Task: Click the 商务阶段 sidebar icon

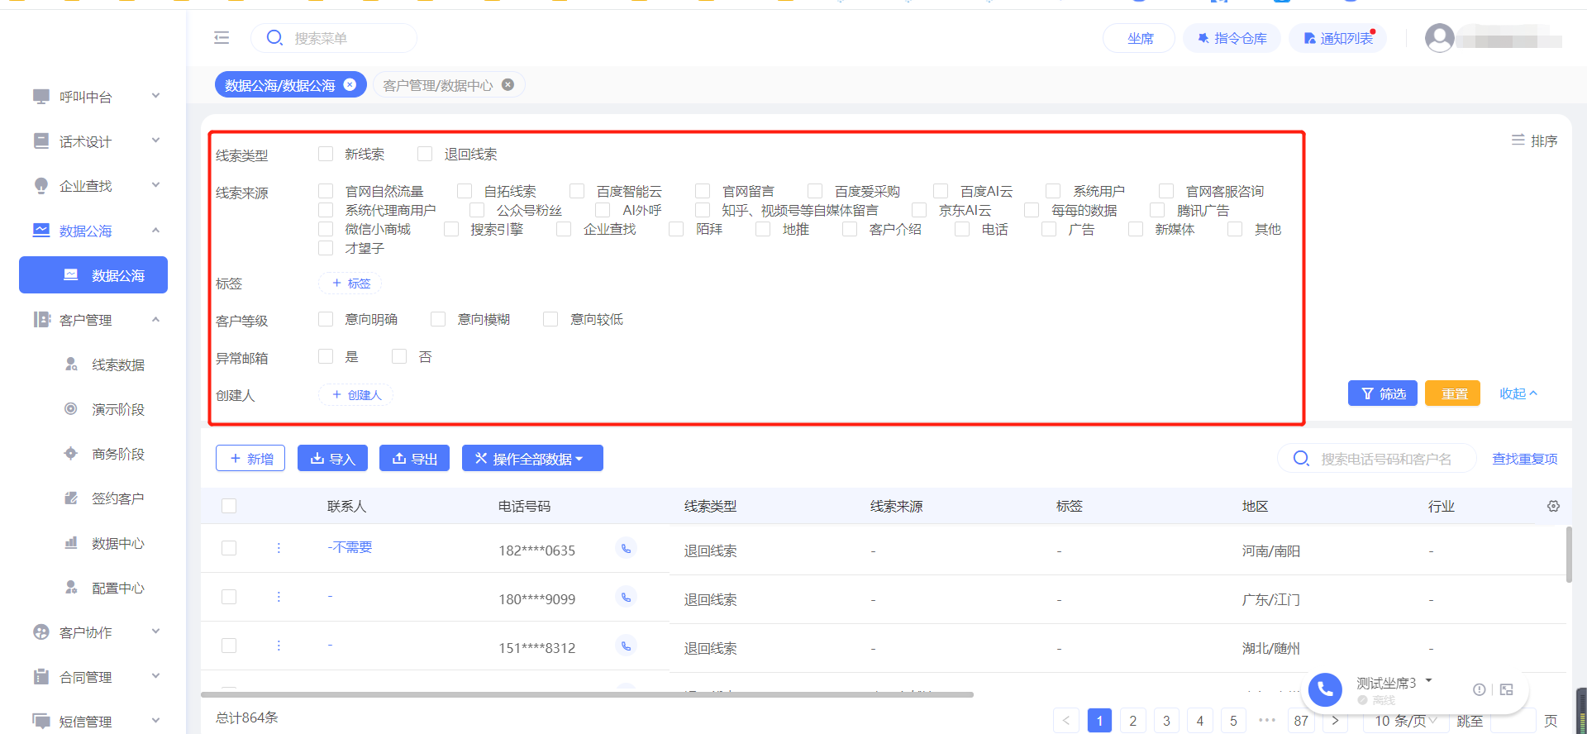Action: (x=71, y=453)
